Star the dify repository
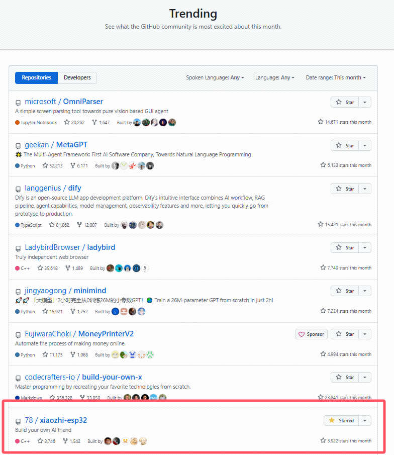The width and height of the screenshot is (394, 455). point(345,189)
